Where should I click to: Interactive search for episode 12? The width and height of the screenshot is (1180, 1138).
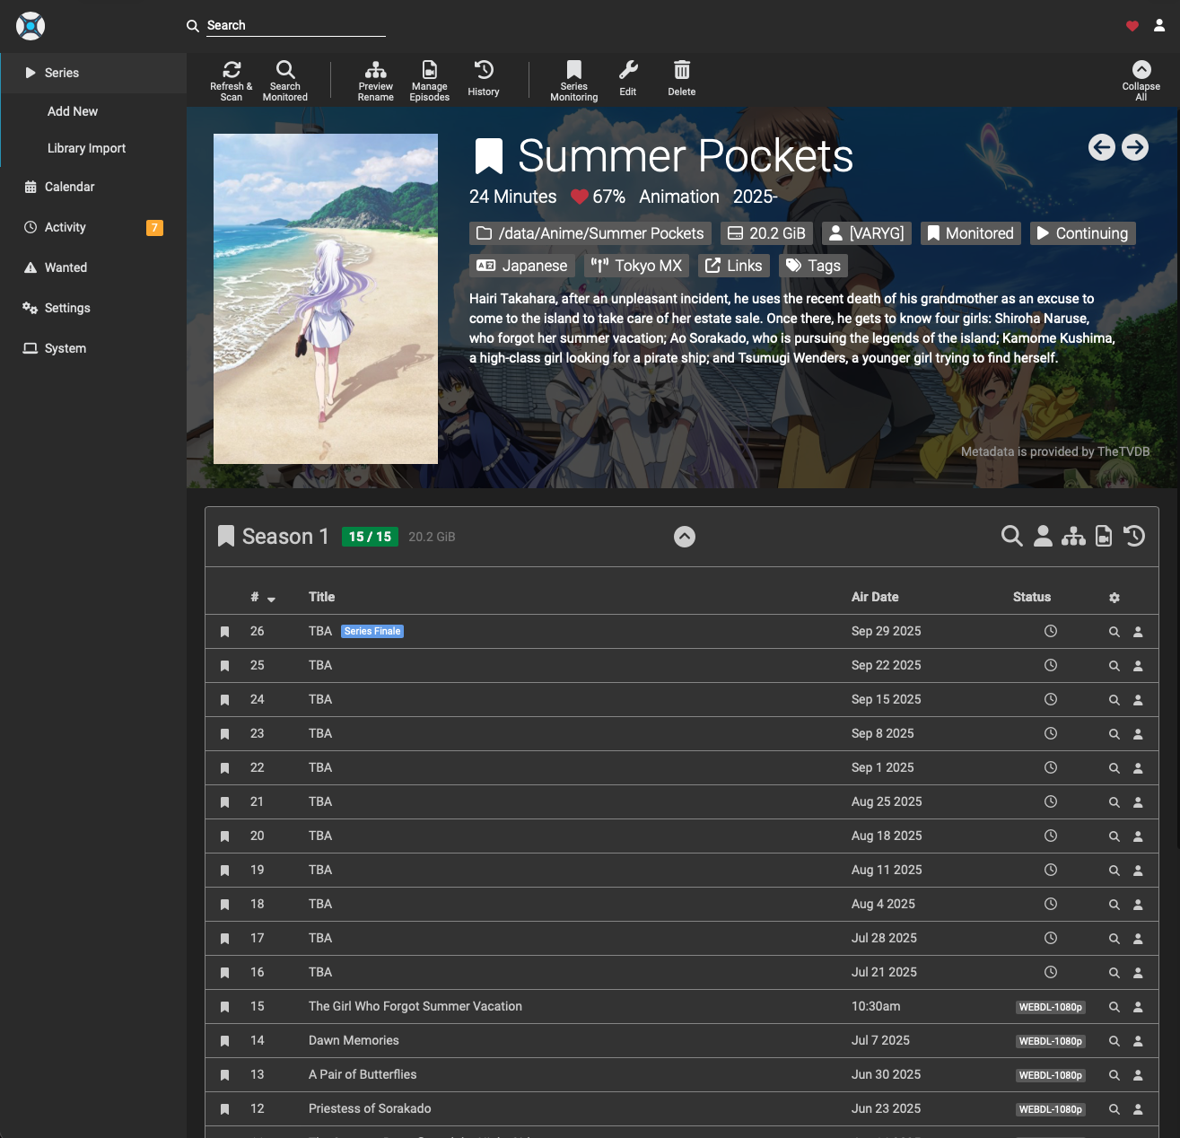(x=1138, y=1109)
